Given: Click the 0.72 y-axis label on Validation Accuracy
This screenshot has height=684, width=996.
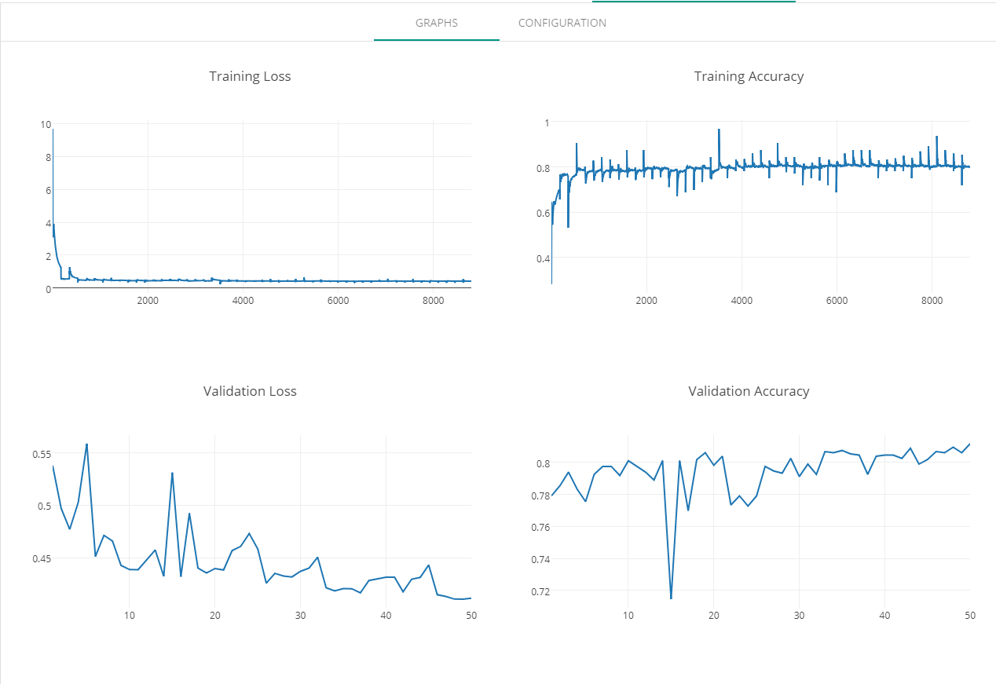Looking at the screenshot, I should pyautogui.click(x=540, y=591).
